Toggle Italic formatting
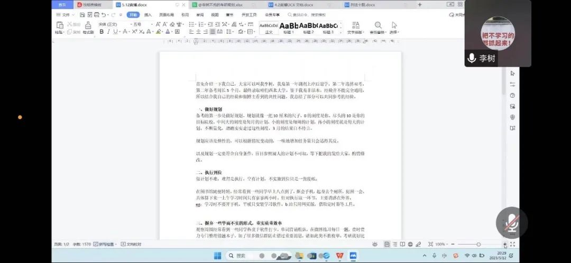 109,32
